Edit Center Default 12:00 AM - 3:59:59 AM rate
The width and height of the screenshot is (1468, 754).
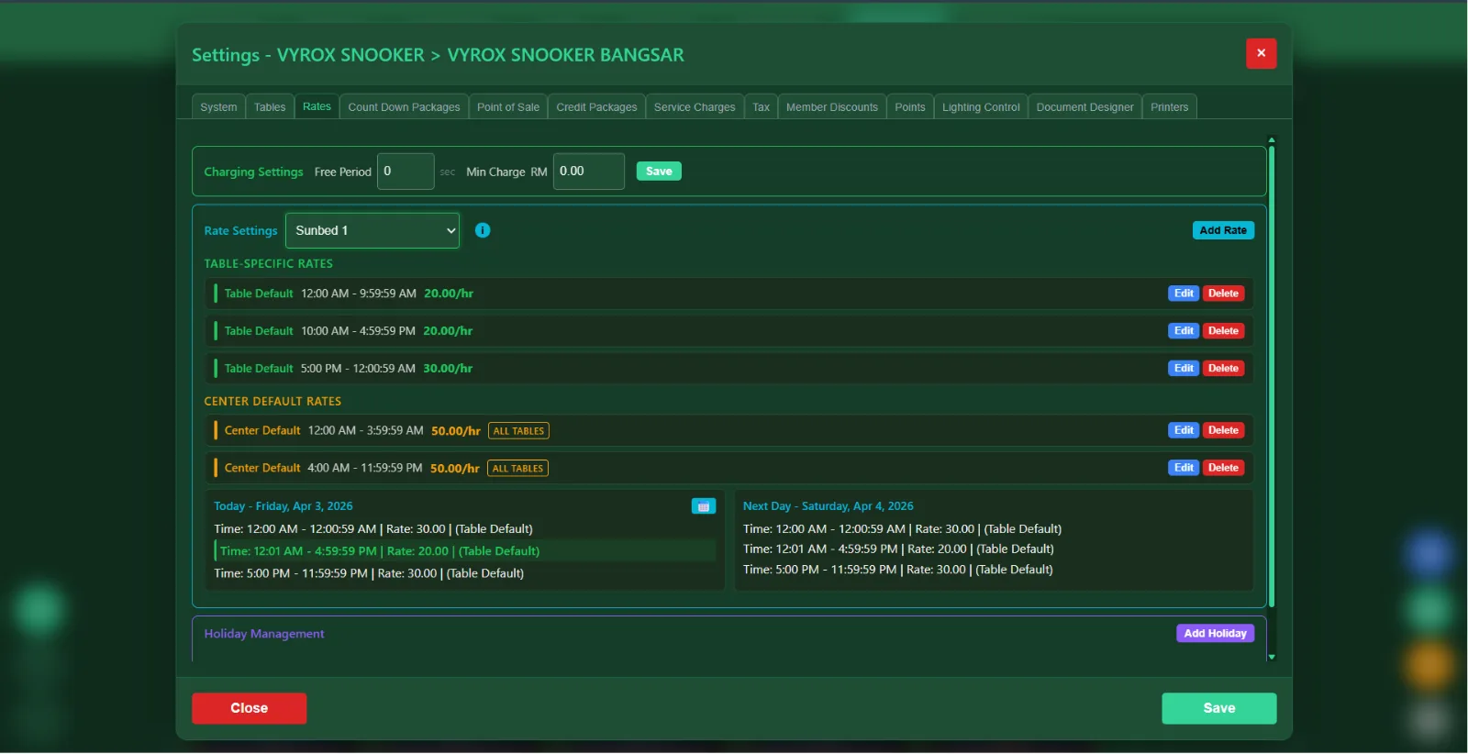pos(1184,430)
